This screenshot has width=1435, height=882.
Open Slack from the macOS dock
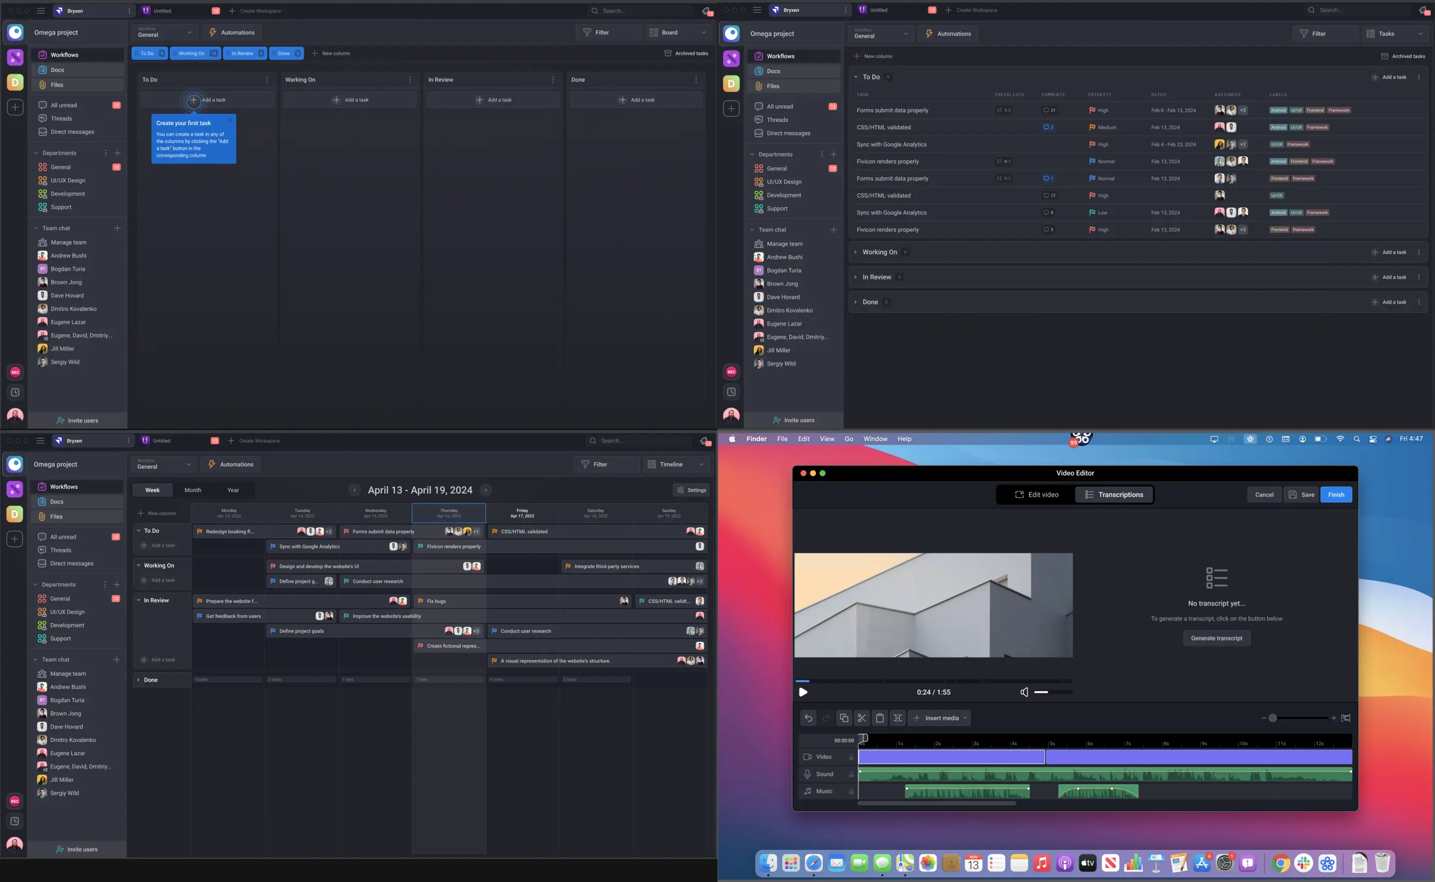click(x=1303, y=863)
